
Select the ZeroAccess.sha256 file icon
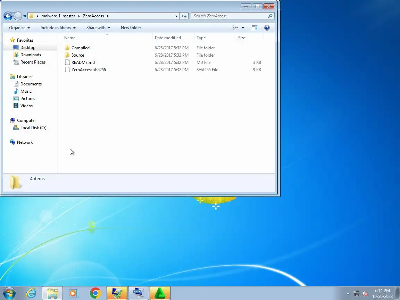point(67,70)
